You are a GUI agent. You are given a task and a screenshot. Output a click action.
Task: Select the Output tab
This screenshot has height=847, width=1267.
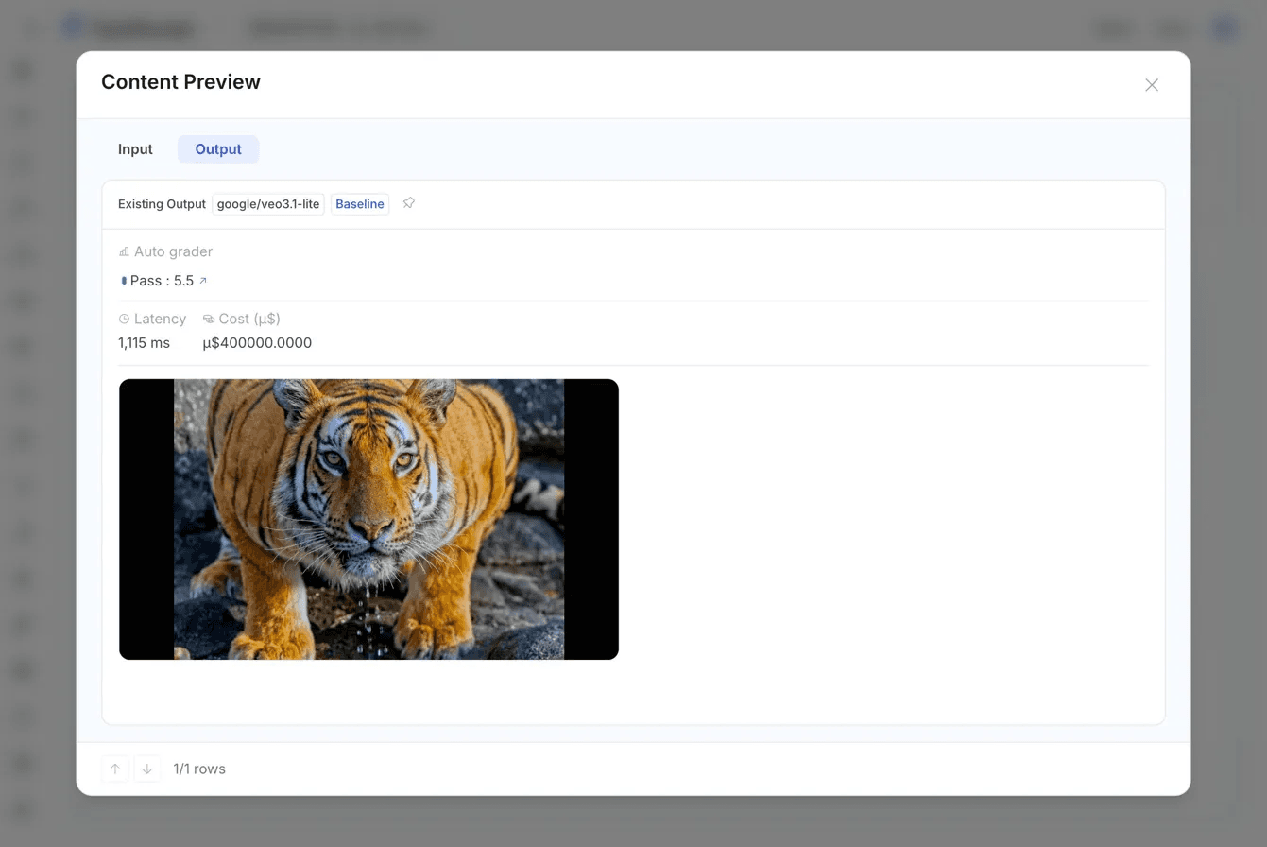[x=218, y=149]
